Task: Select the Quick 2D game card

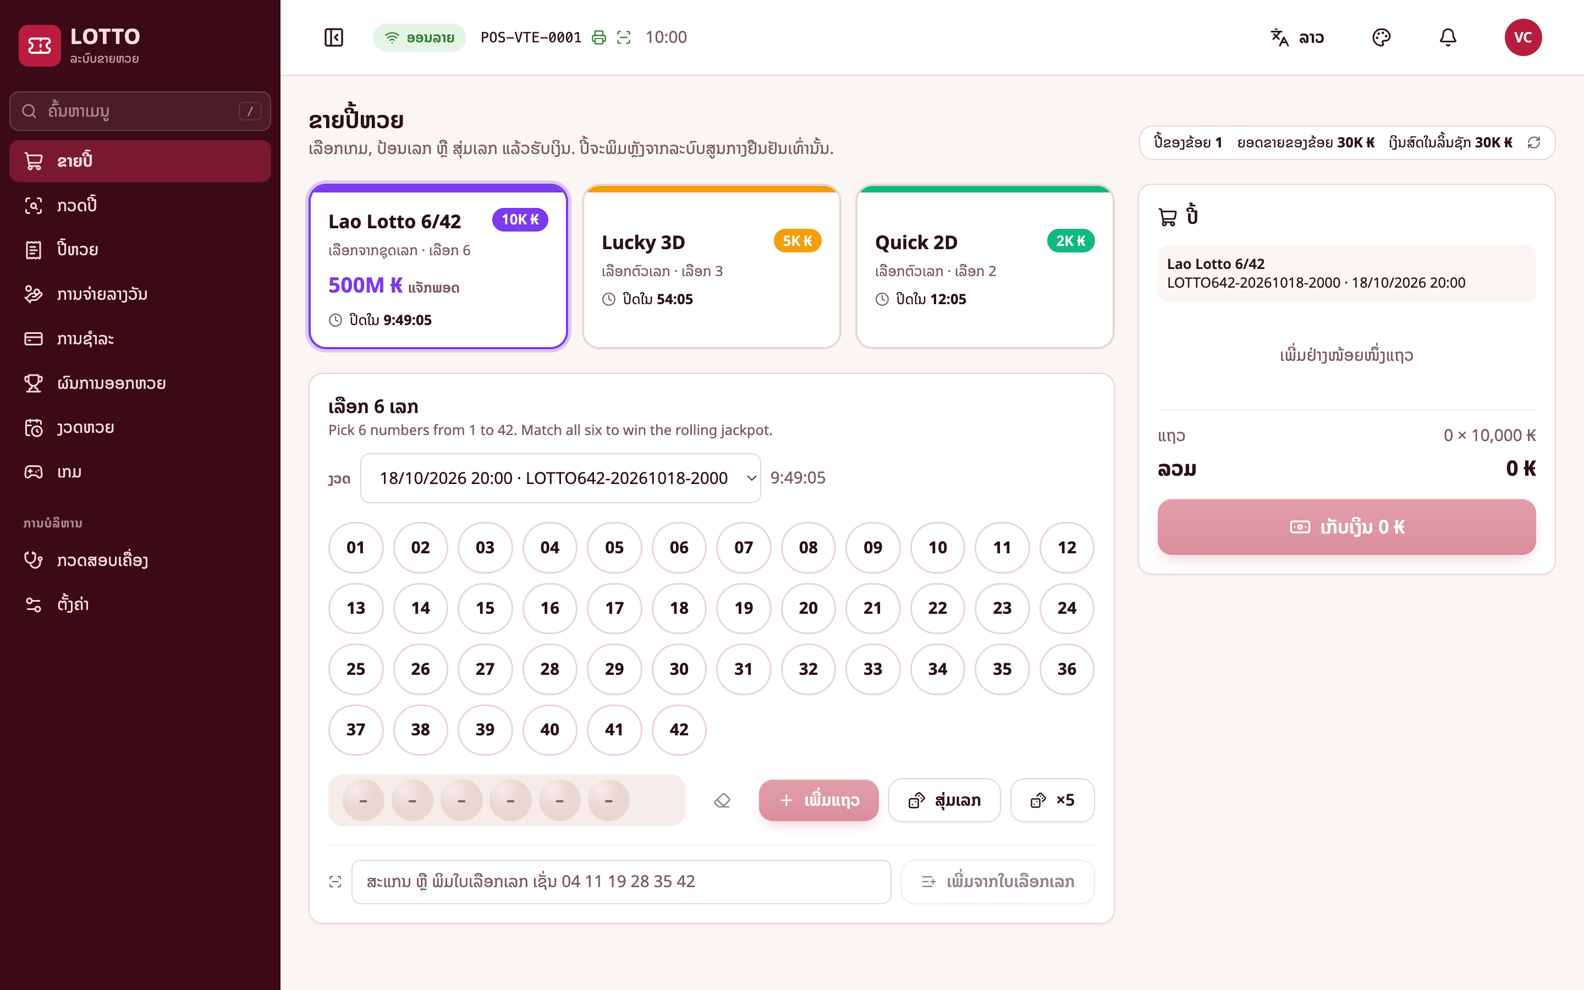Action: 985,267
